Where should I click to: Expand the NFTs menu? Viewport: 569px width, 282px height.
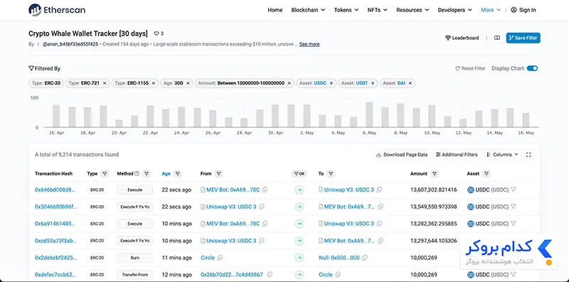pos(378,10)
